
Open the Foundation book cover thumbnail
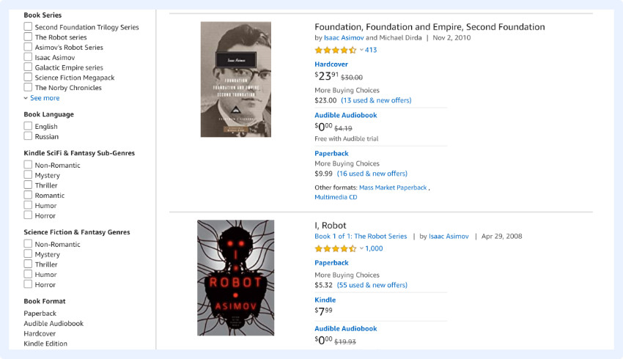235,79
